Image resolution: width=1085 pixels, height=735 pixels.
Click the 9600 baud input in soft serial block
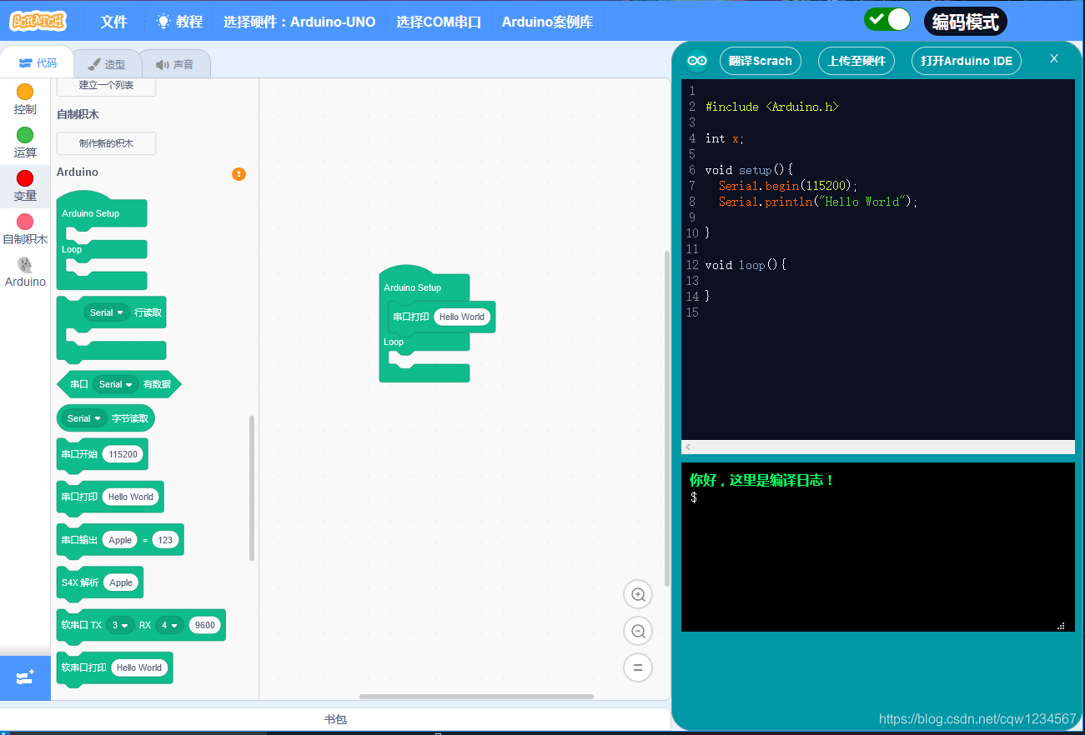[x=204, y=625]
